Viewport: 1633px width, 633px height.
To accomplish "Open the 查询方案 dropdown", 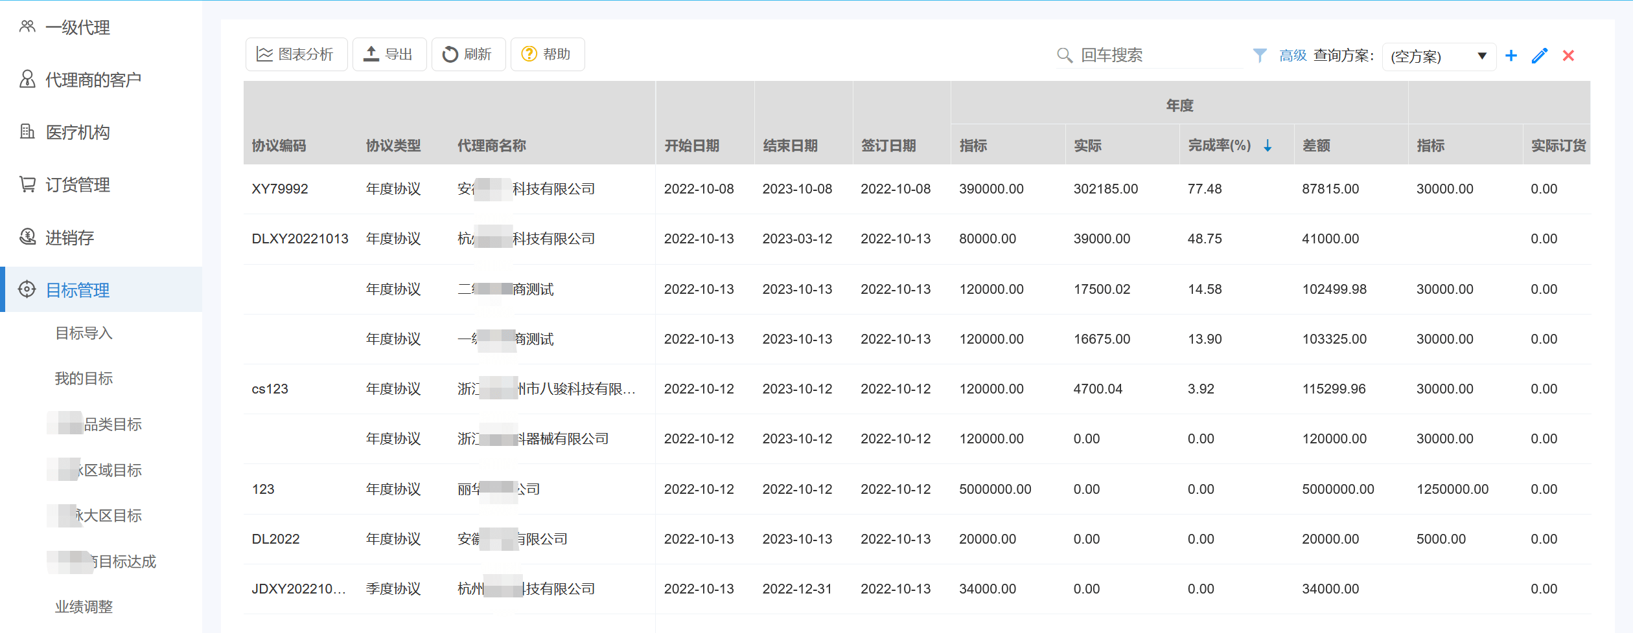I will [1439, 56].
